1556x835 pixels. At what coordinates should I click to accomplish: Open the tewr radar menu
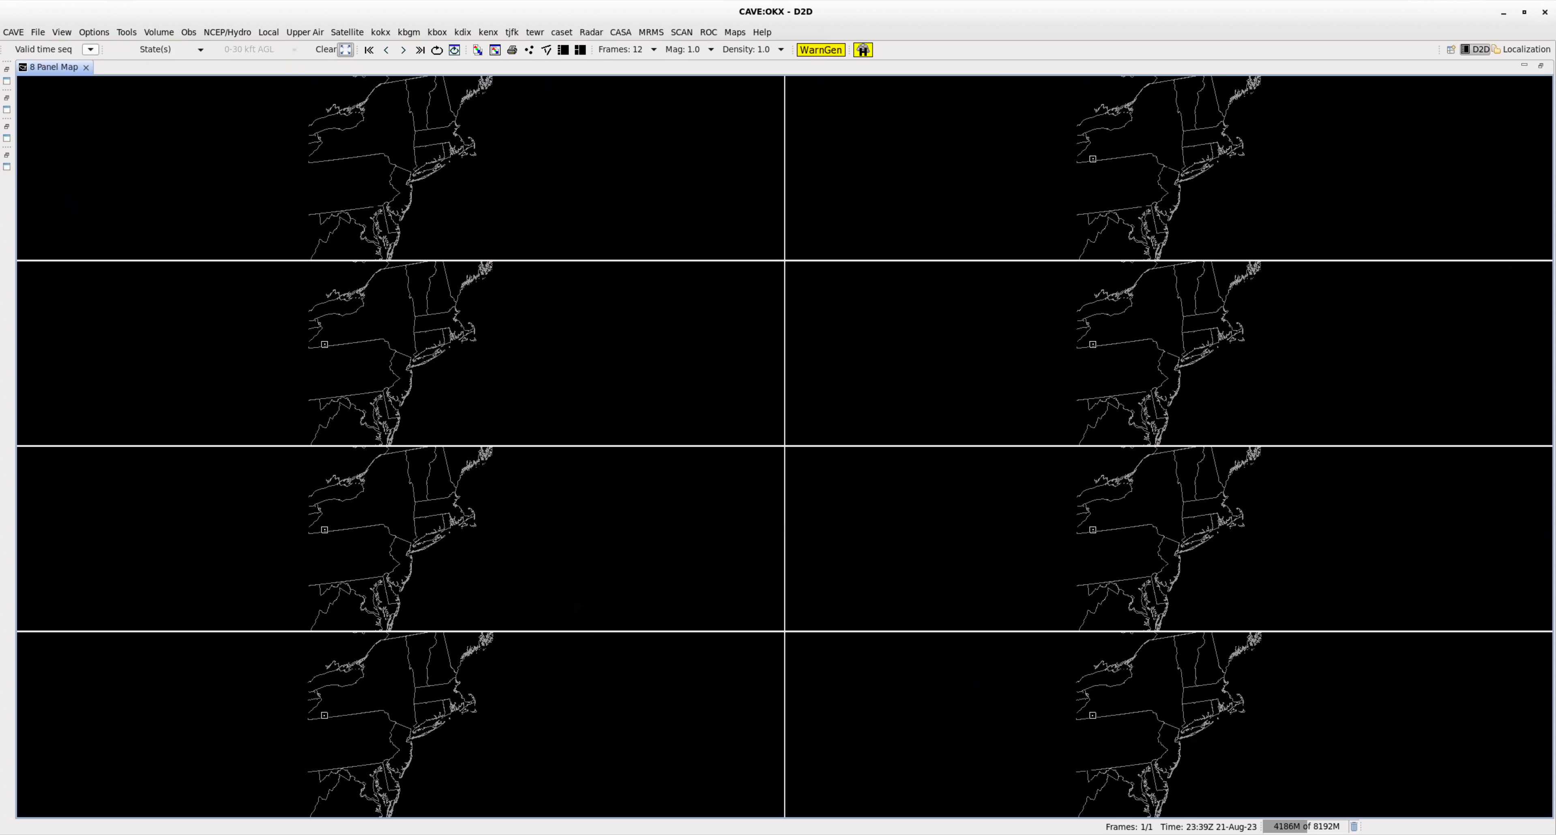tap(534, 32)
